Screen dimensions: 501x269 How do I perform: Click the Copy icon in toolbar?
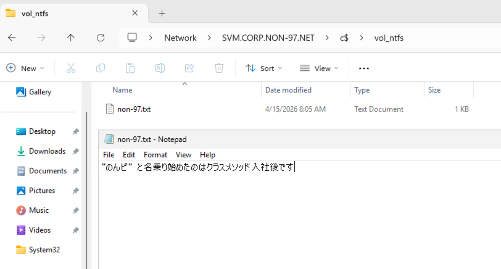point(101,68)
